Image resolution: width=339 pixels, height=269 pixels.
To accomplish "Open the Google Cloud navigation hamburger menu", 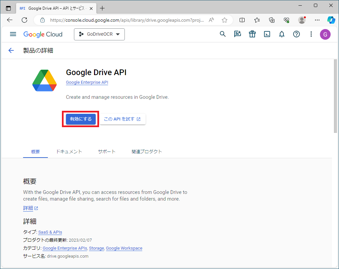I will coord(13,34).
